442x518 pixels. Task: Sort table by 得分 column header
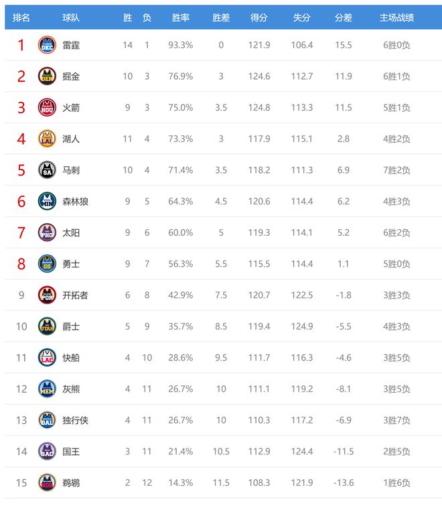259,17
